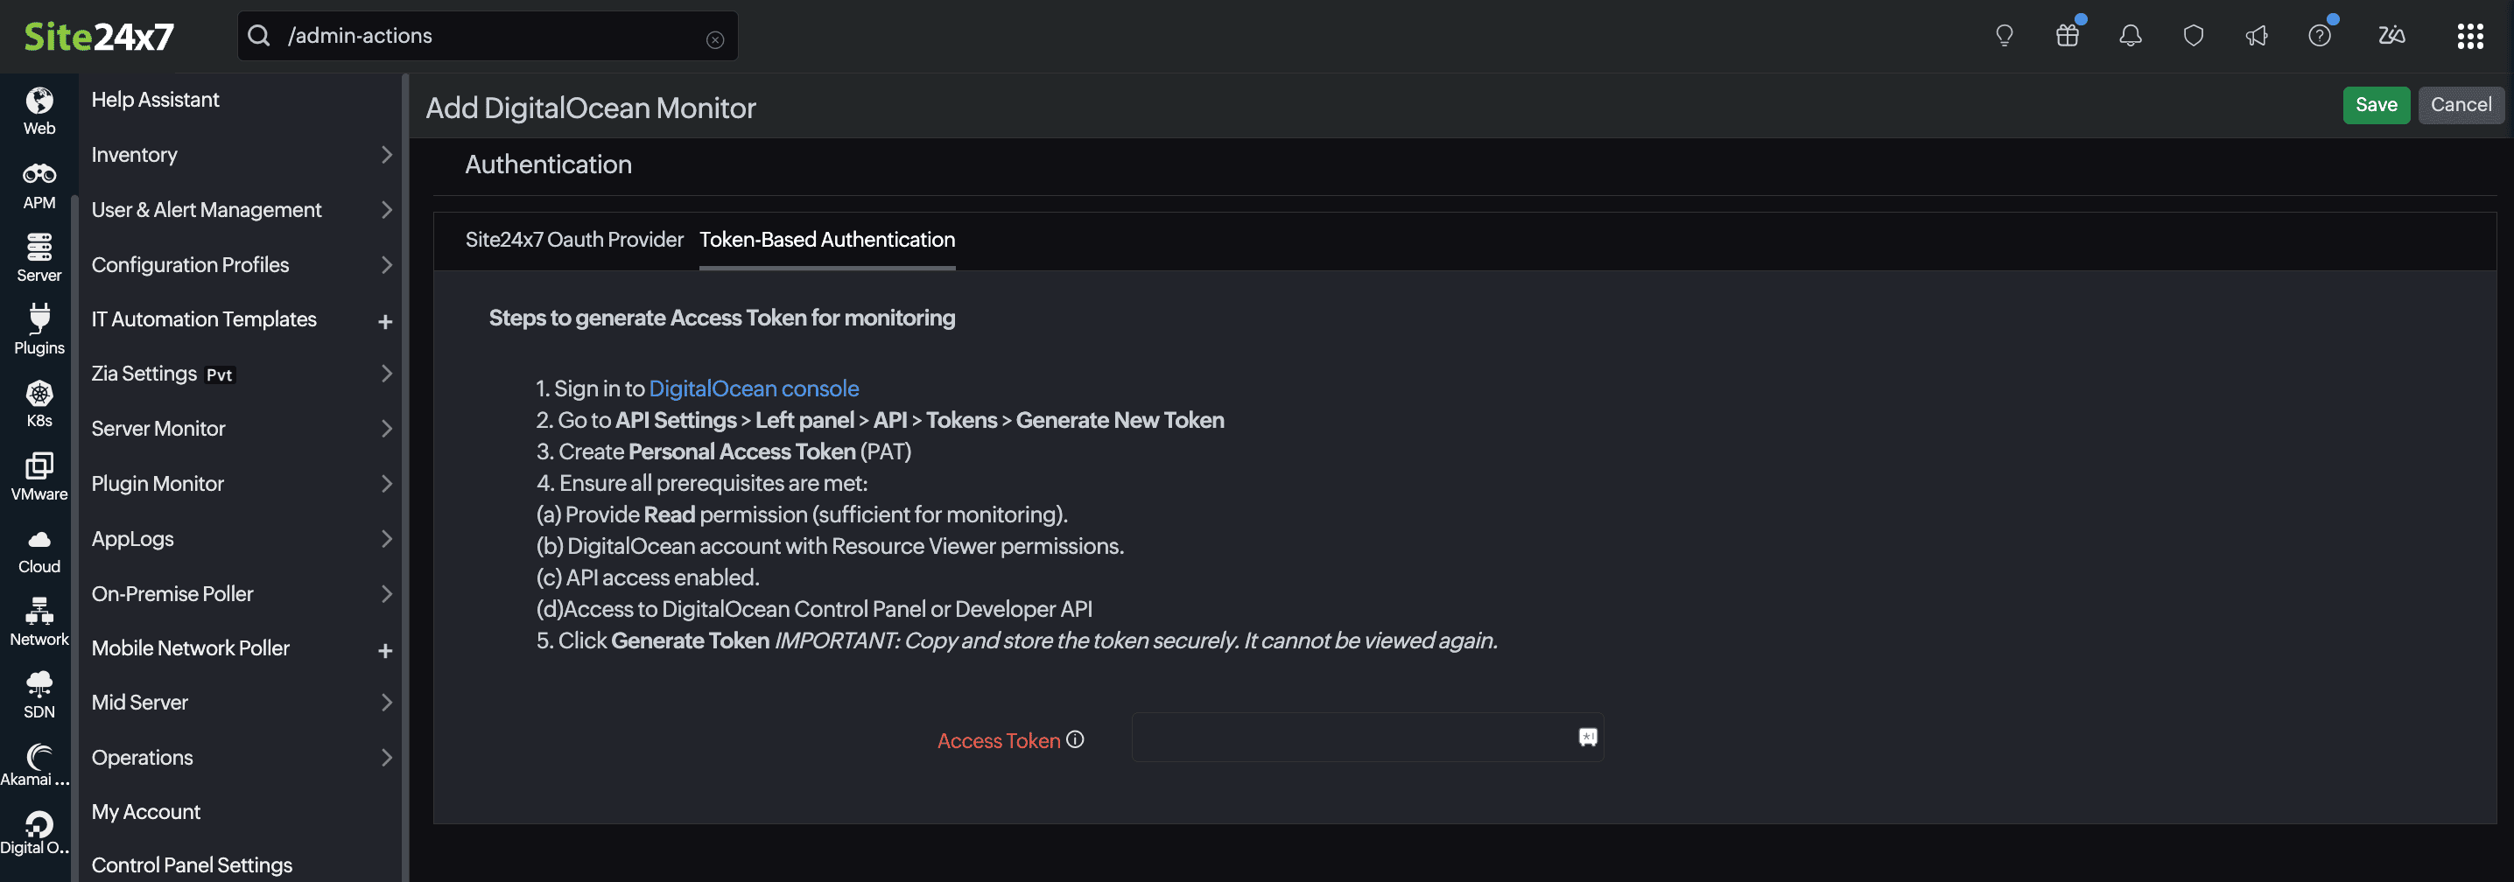This screenshot has height=882, width=2514.
Task: Open the notifications bell
Action: pos(2130,35)
